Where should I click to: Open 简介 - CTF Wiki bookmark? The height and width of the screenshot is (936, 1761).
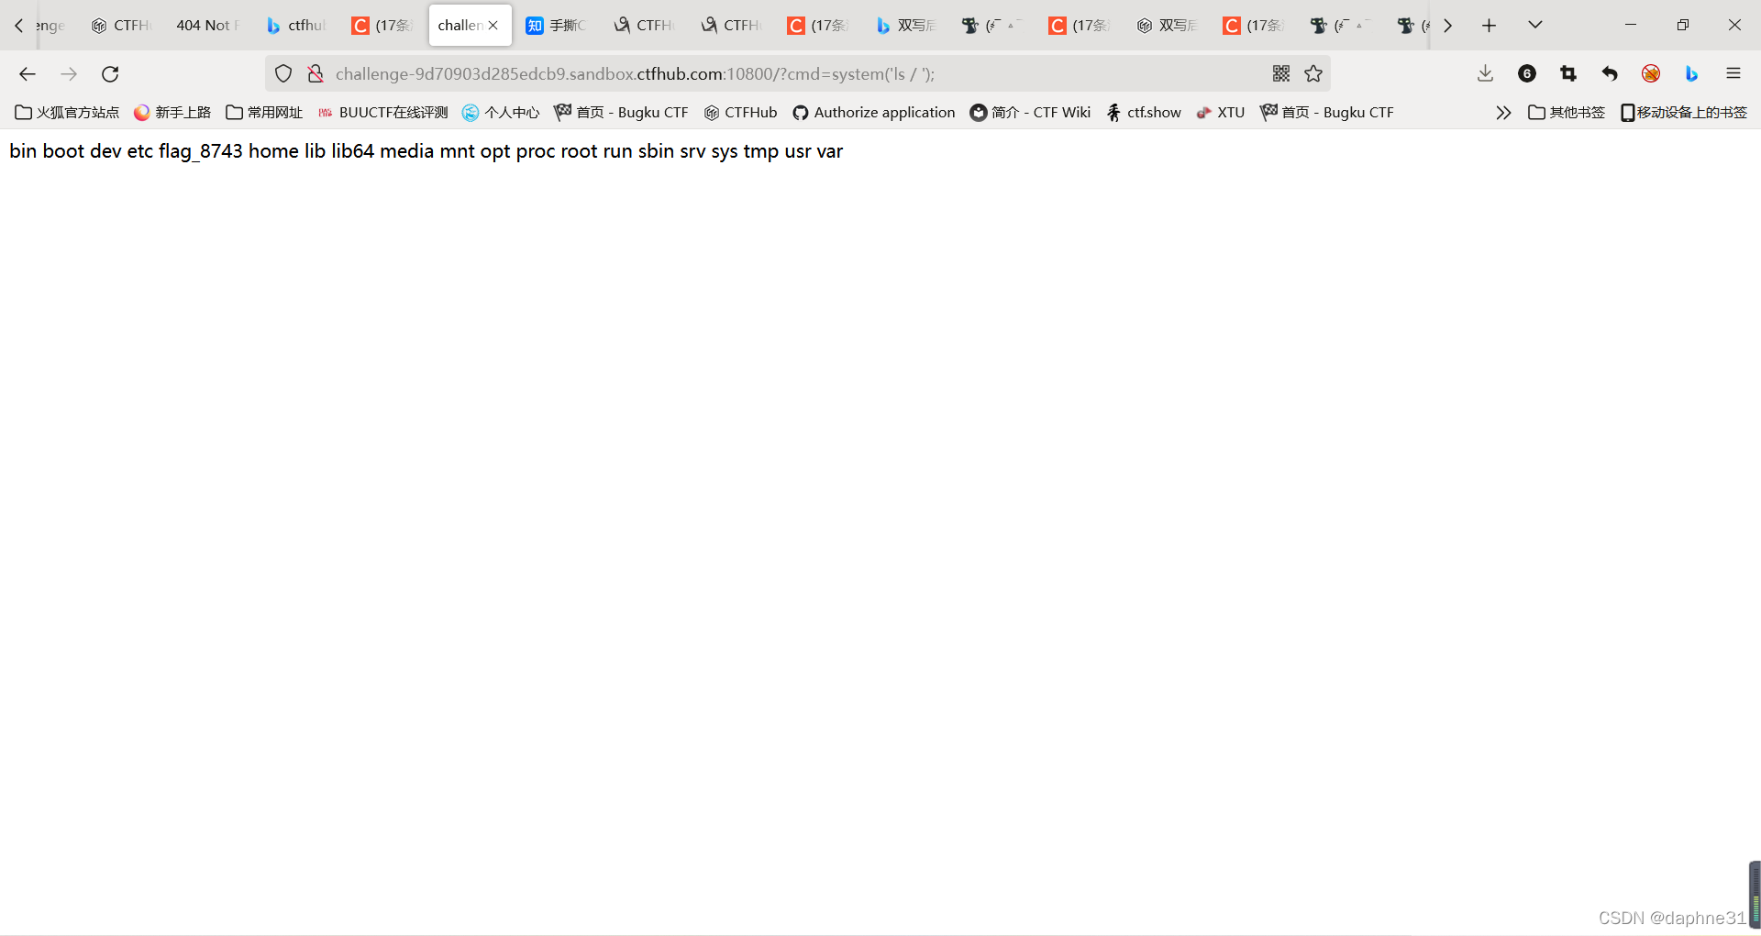coord(1031,113)
